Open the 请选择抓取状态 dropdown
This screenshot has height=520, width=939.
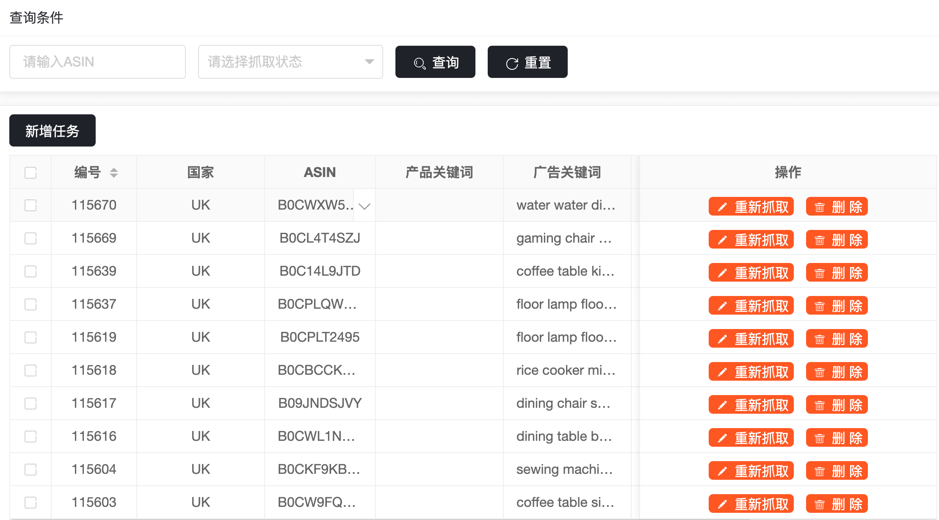point(290,62)
